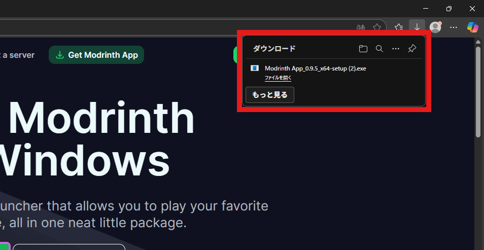Open the browser profile avatar
This screenshot has height=250, width=484.
435,27
